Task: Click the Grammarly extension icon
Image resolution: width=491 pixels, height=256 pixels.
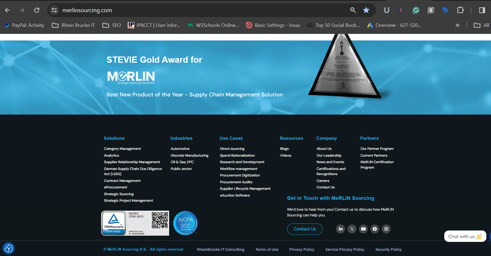Action: pos(416,10)
